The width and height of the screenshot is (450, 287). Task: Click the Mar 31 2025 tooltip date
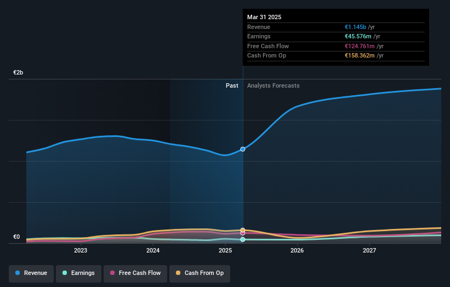pos(264,17)
